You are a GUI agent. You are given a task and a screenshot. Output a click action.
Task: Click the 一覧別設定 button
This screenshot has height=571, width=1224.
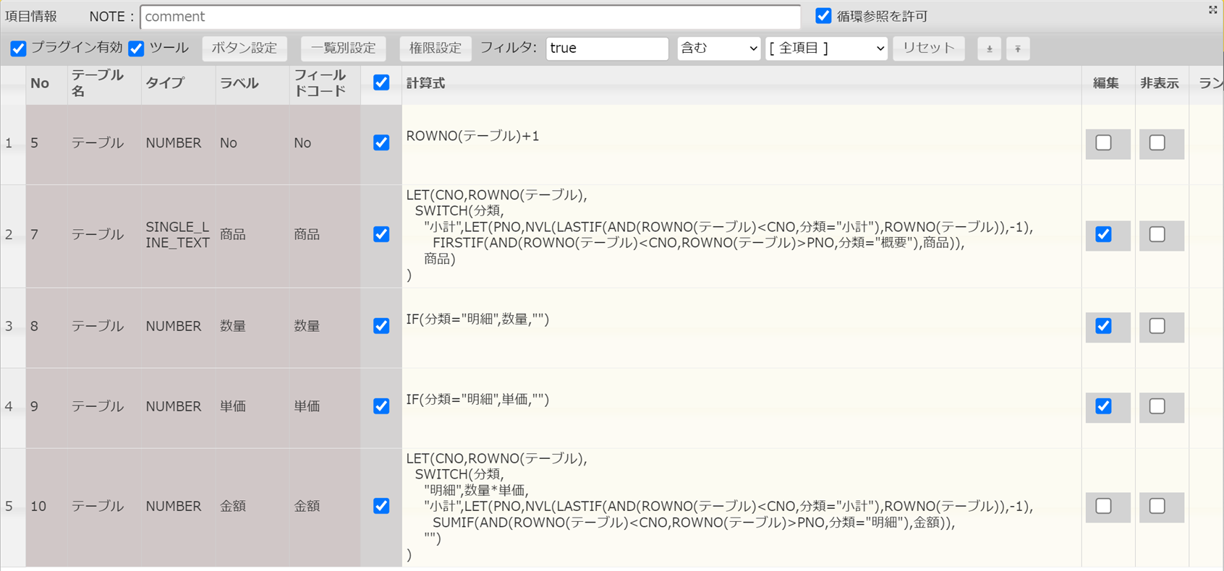343,48
